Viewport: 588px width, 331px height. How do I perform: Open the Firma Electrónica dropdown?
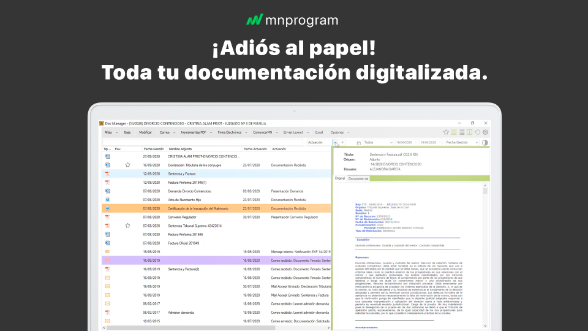[x=233, y=132]
